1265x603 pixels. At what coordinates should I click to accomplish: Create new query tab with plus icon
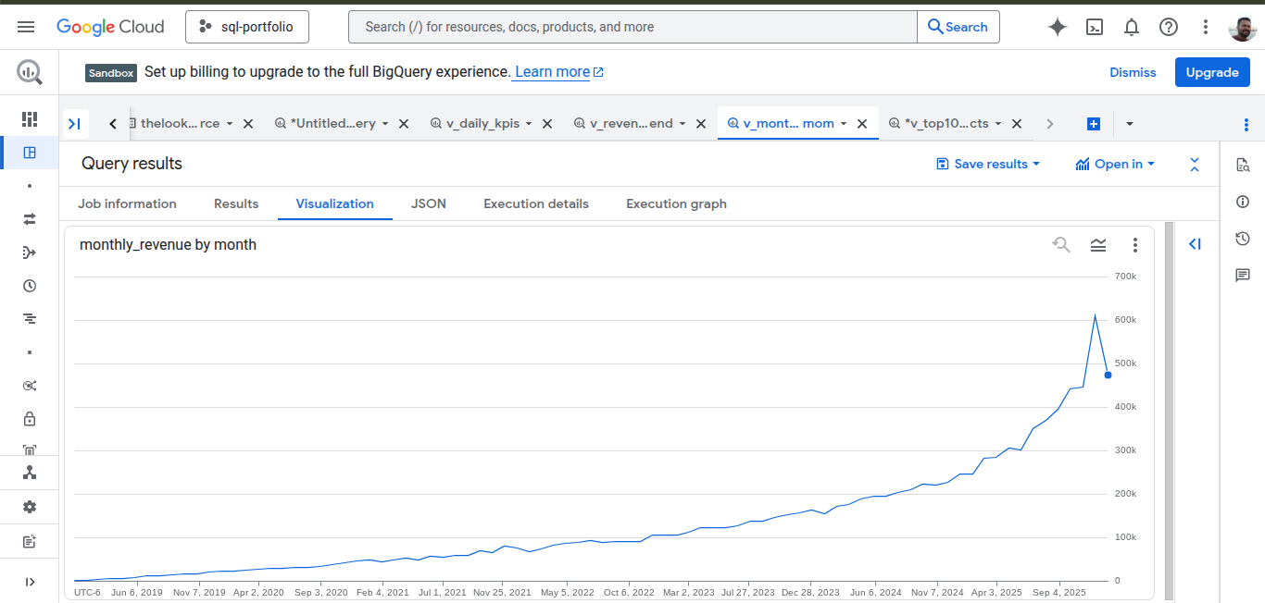1094,124
